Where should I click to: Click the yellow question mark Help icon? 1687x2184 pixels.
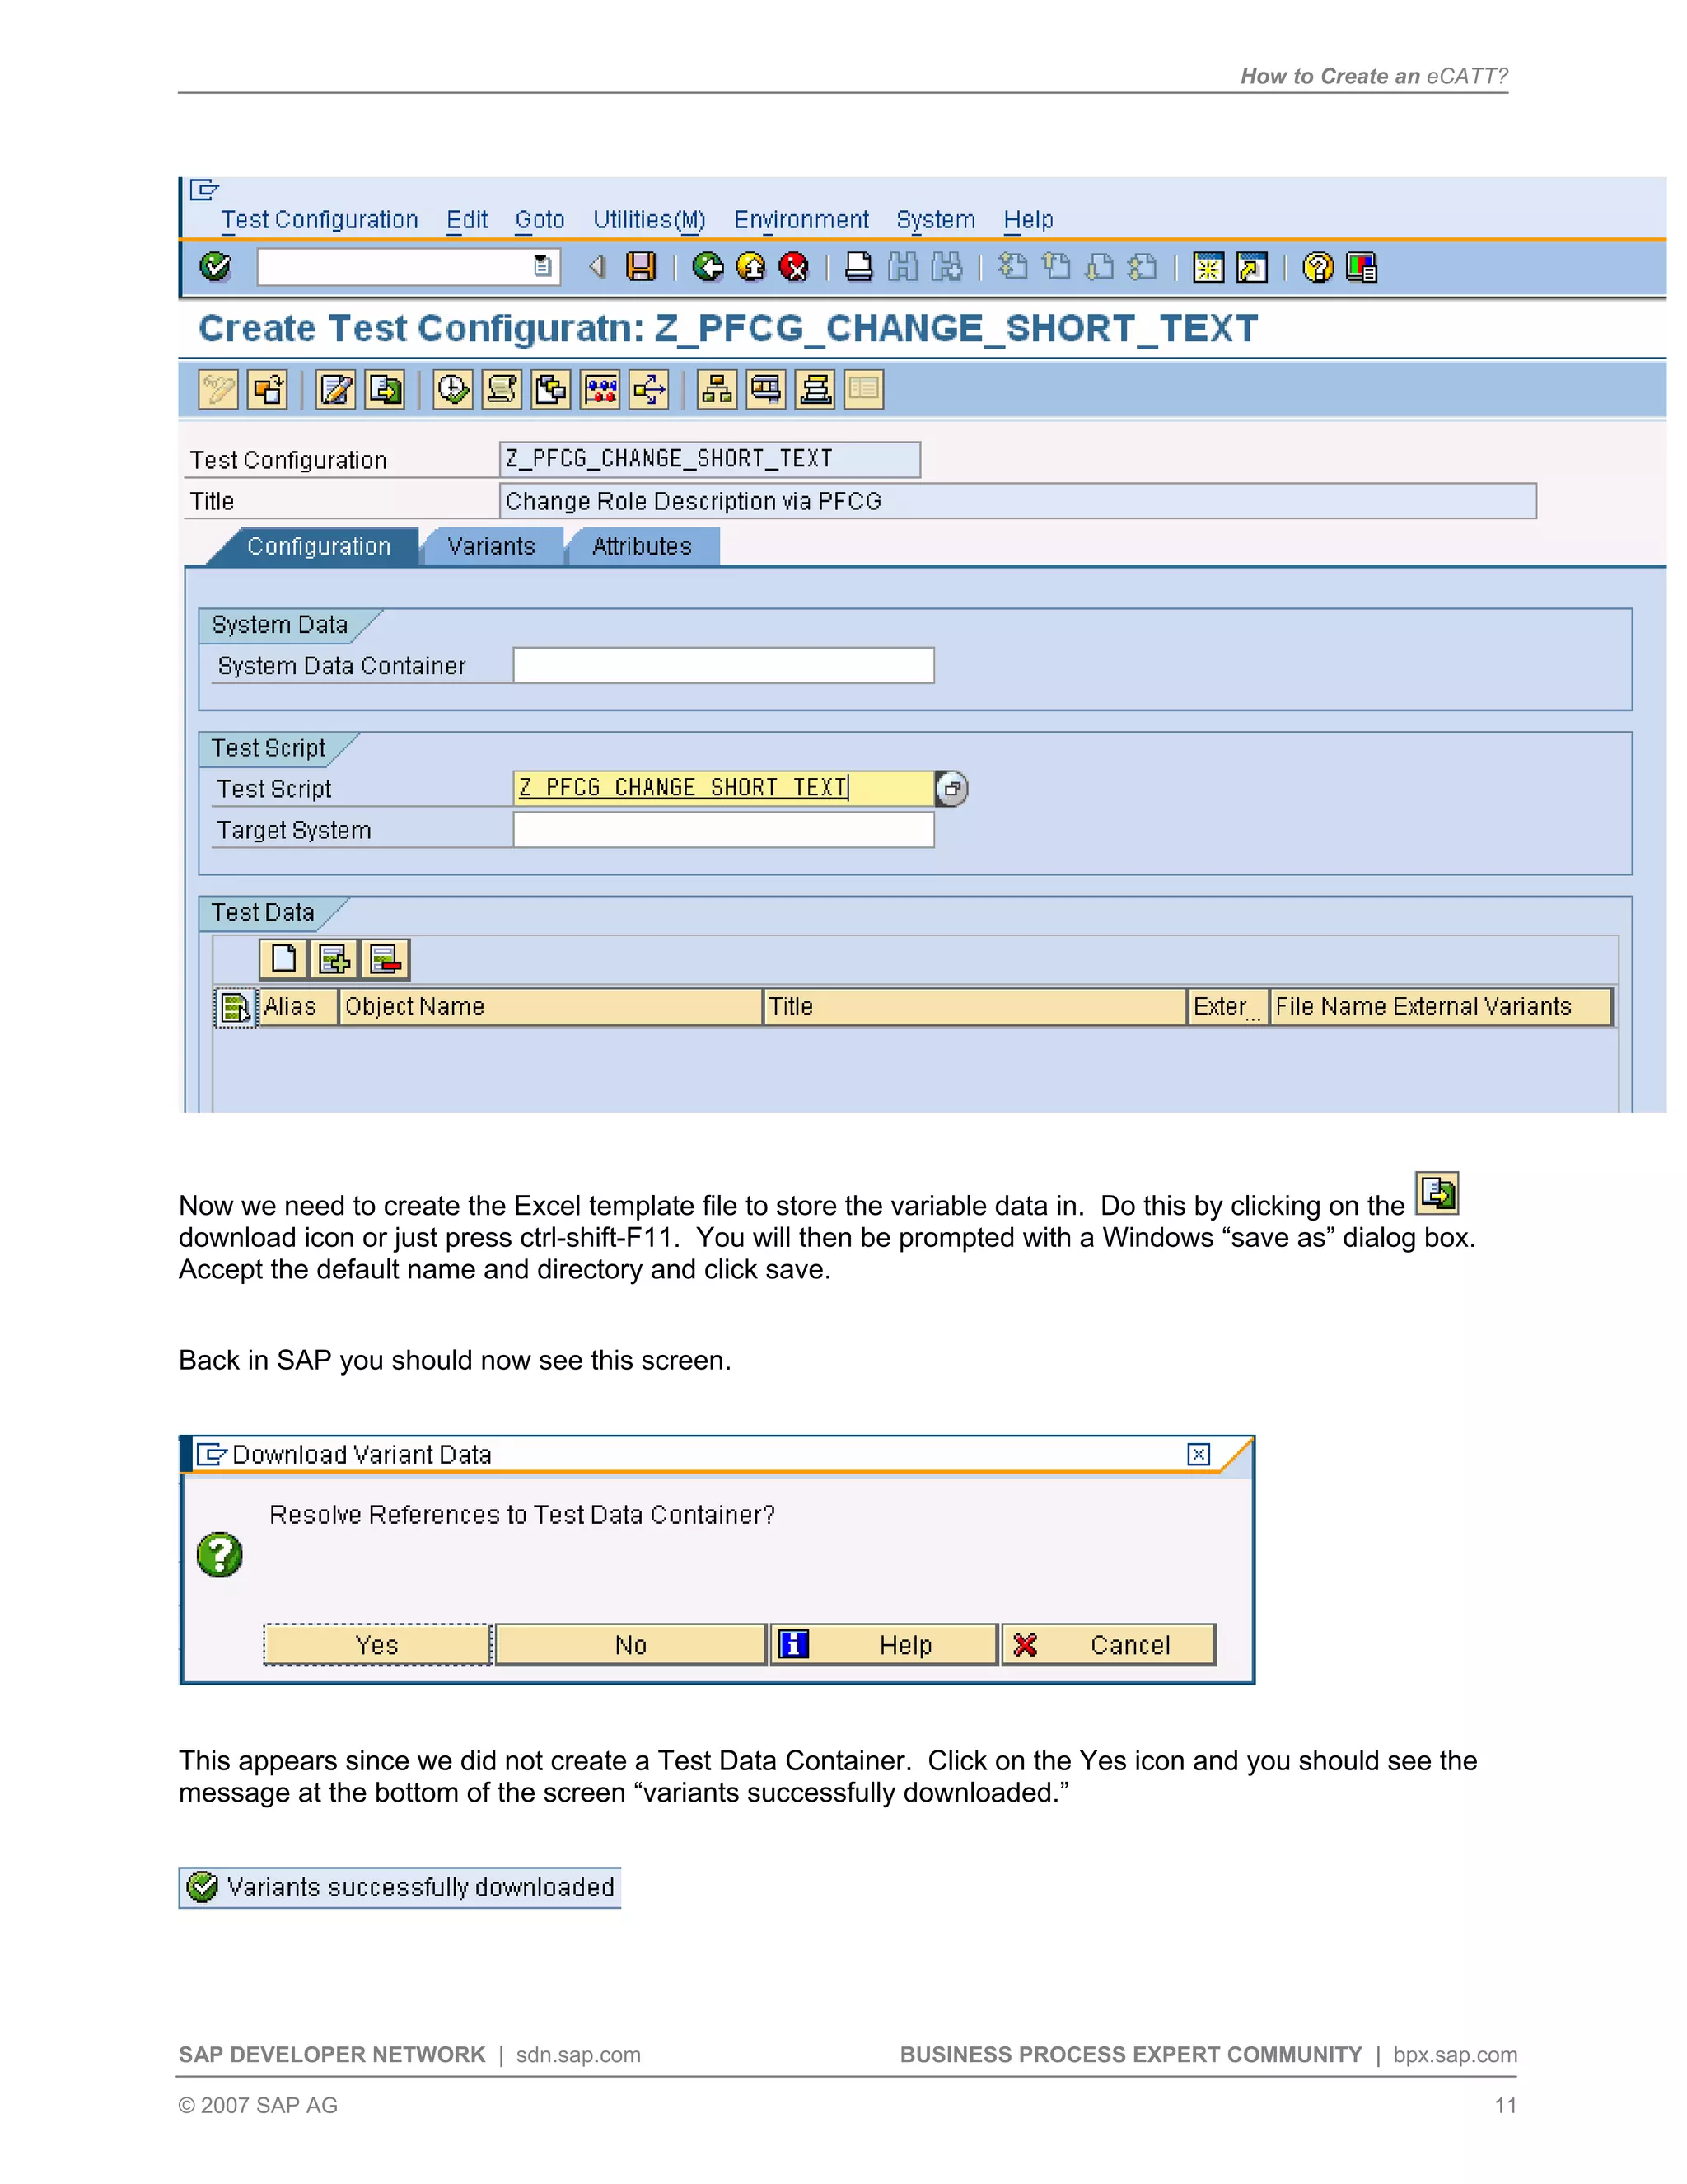tap(1318, 267)
